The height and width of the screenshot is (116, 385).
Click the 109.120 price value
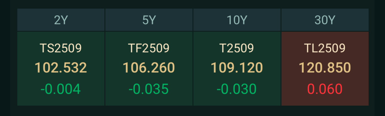237,68
